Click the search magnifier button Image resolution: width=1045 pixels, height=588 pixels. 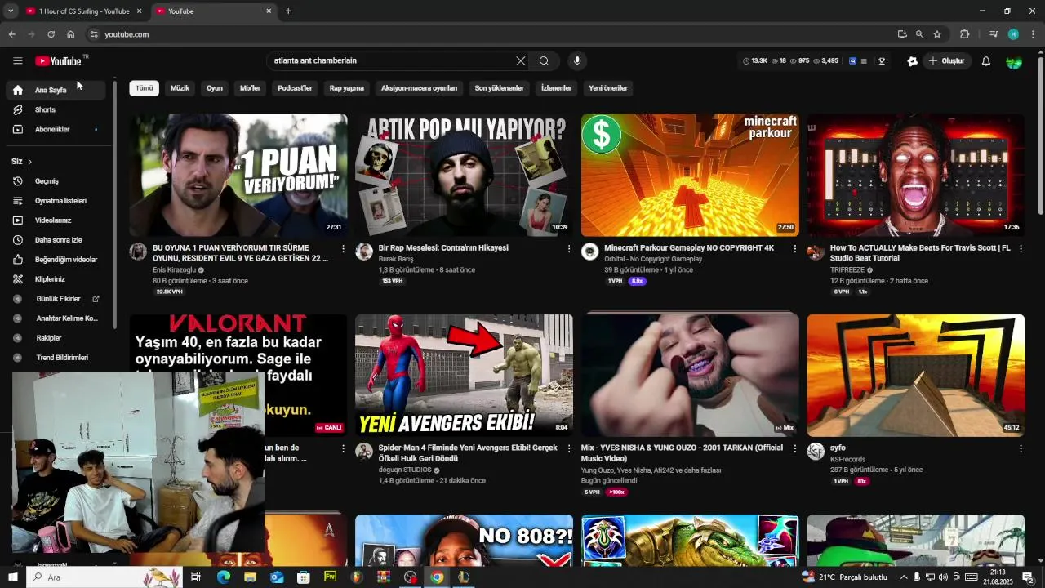click(x=544, y=60)
